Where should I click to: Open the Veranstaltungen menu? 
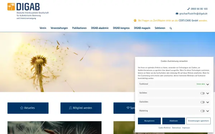[x=59, y=28]
